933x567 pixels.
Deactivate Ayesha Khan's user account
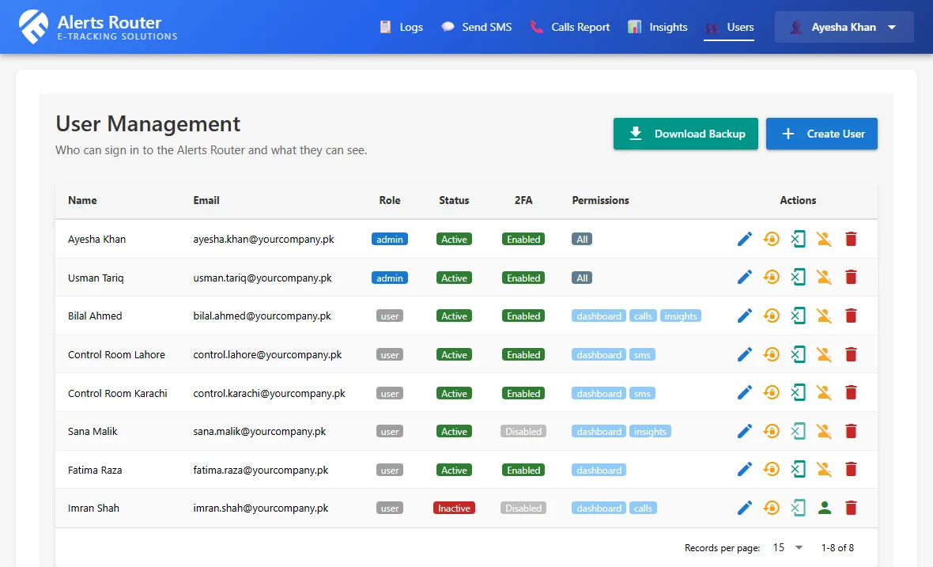(x=824, y=239)
